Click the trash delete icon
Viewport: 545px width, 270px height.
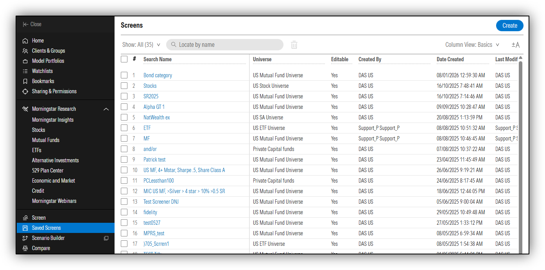(x=294, y=45)
